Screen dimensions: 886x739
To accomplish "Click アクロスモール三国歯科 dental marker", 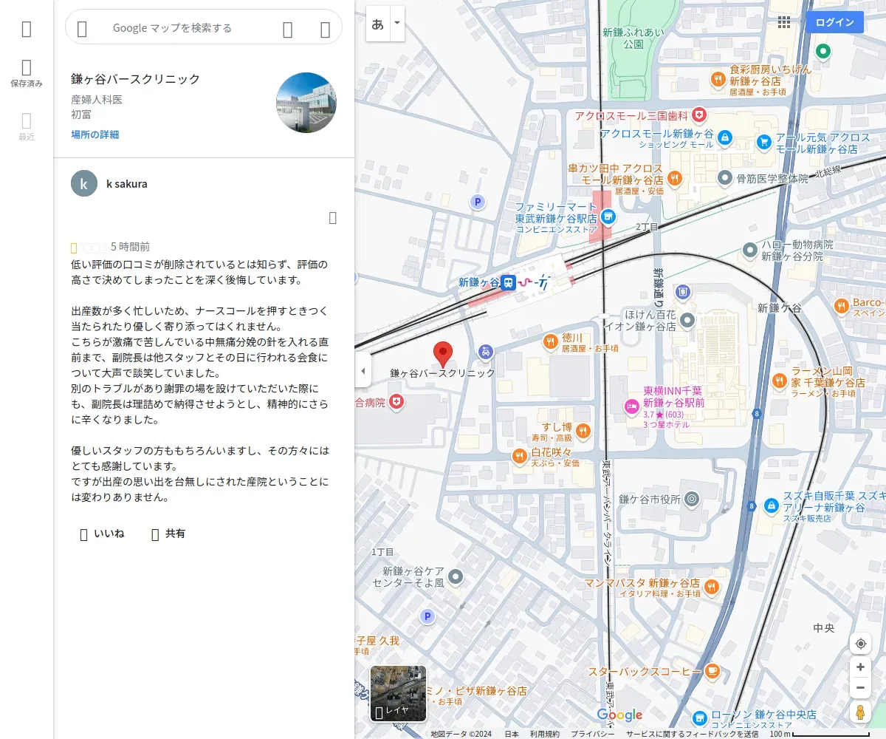I will [x=698, y=115].
